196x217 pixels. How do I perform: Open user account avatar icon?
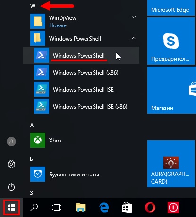point(11,142)
